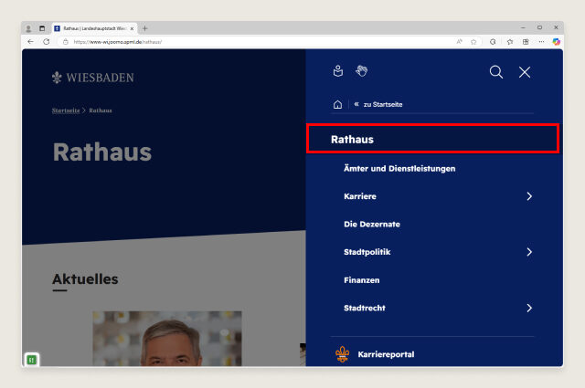Select the Finanzen menu item

tap(362, 280)
